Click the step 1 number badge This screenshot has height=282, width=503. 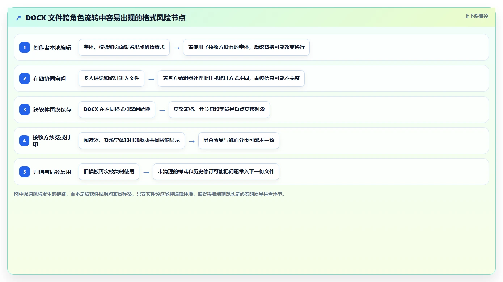pos(25,47)
